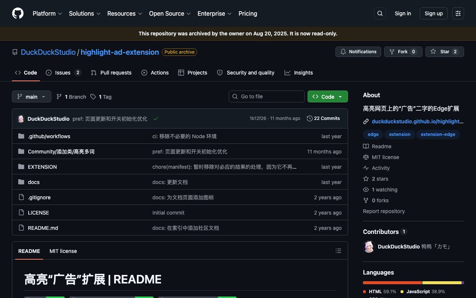476x298 pixels.
Task: Click the extension-edge topic tag
Action: coord(438,134)
